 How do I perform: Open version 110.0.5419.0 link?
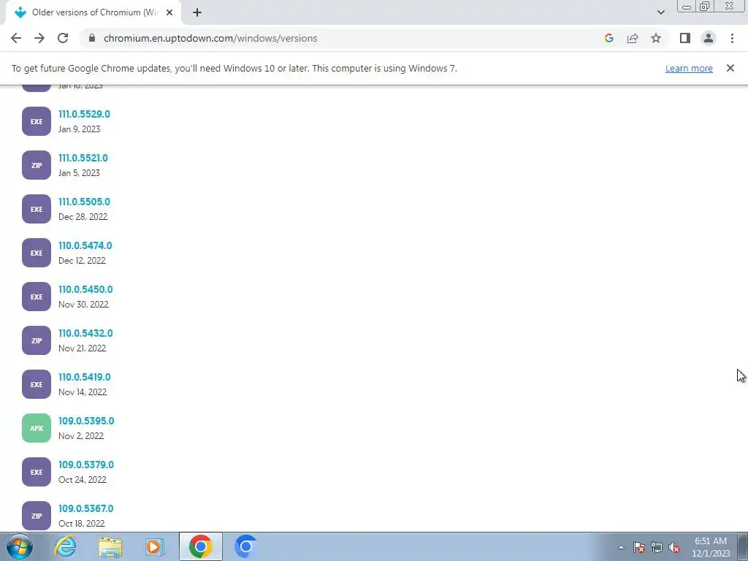click(85, 378)
